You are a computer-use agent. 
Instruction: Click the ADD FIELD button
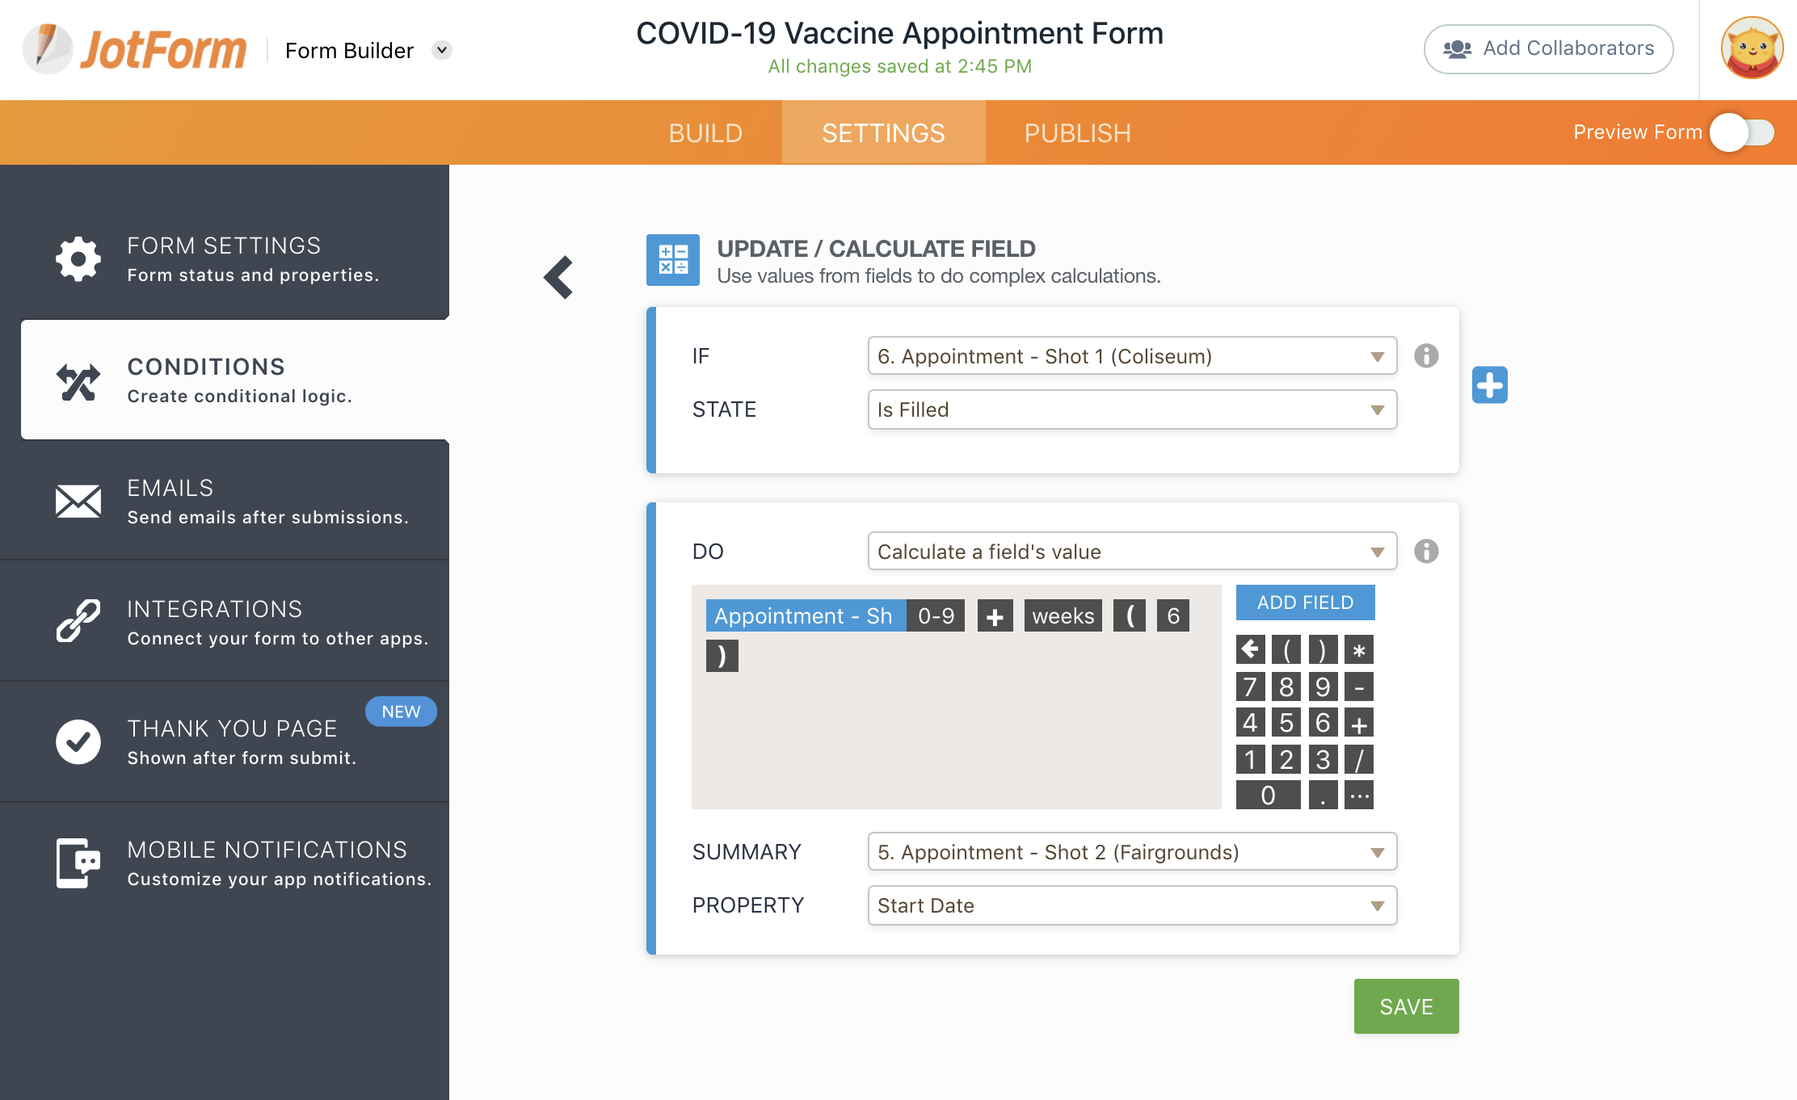click(x=1305, y=602)
